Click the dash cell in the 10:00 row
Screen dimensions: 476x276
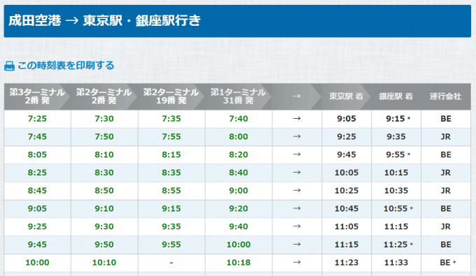[171, 262]
